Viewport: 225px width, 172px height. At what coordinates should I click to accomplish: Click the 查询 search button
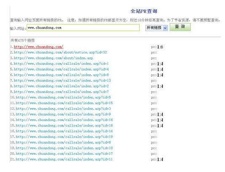click(180, 27)
